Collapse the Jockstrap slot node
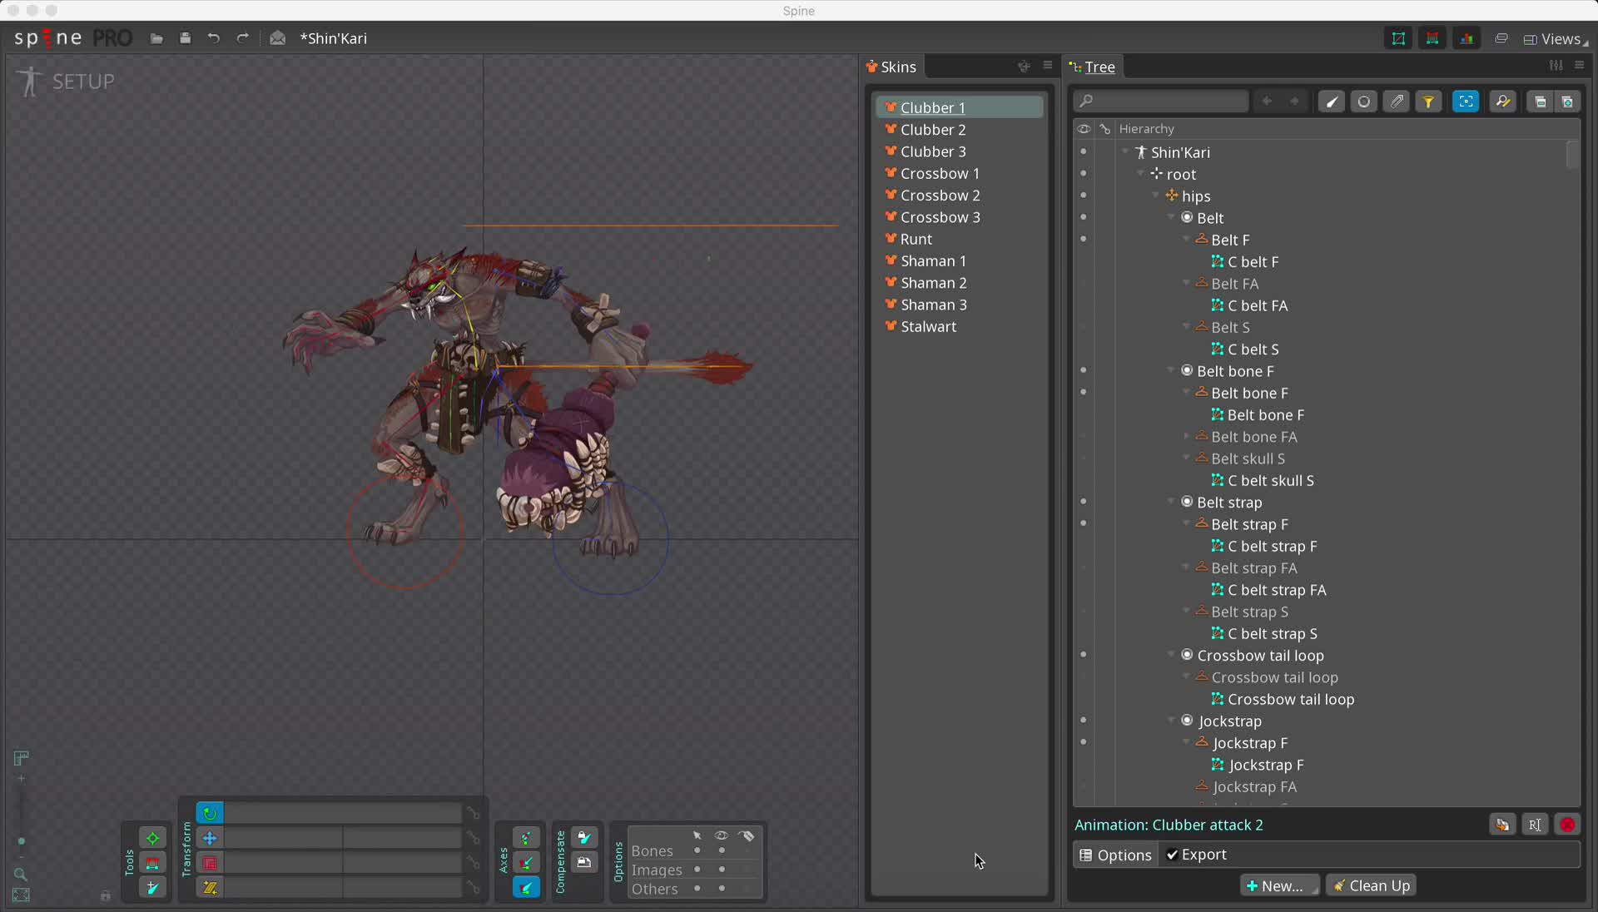The width and height of the screenshot is (1598, 912). tap(1171, 721)
